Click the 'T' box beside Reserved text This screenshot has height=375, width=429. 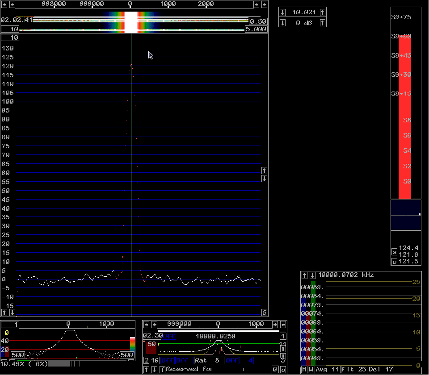162,370
